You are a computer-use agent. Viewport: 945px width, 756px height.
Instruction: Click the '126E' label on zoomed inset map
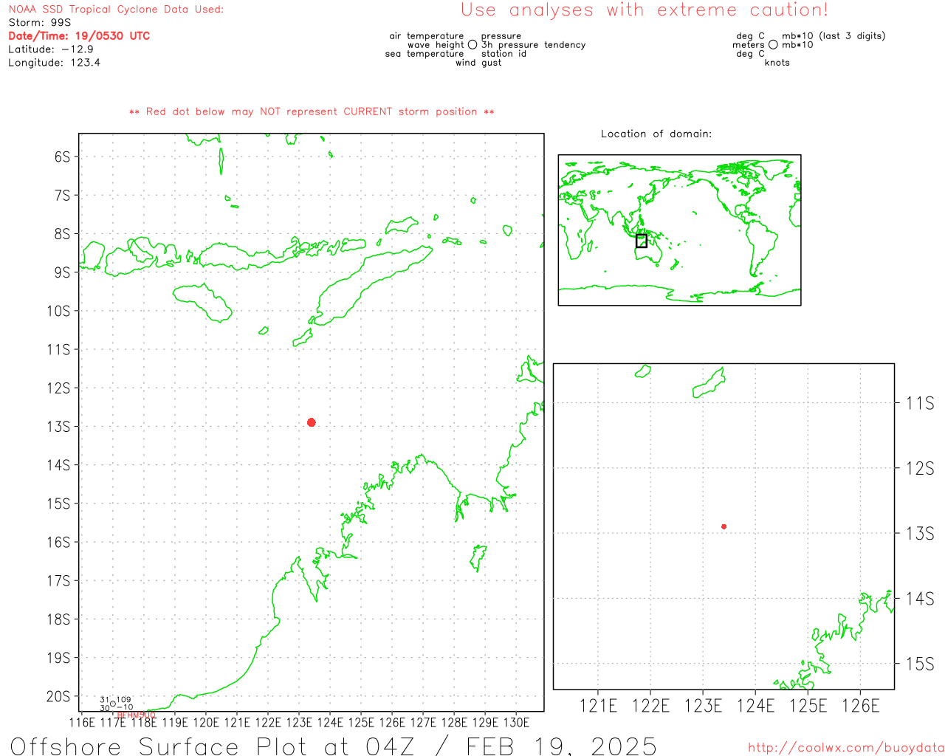pyautogui.click(x=861, y=706)
